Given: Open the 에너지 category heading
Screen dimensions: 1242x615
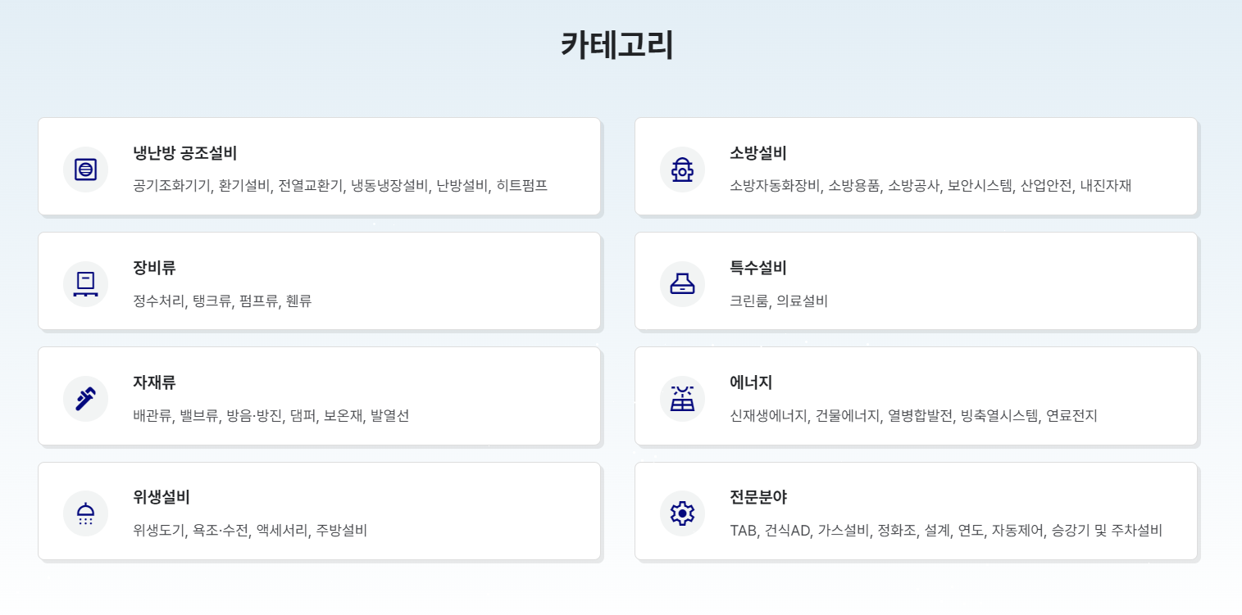Looking at the screenshot, I should 751,382.
